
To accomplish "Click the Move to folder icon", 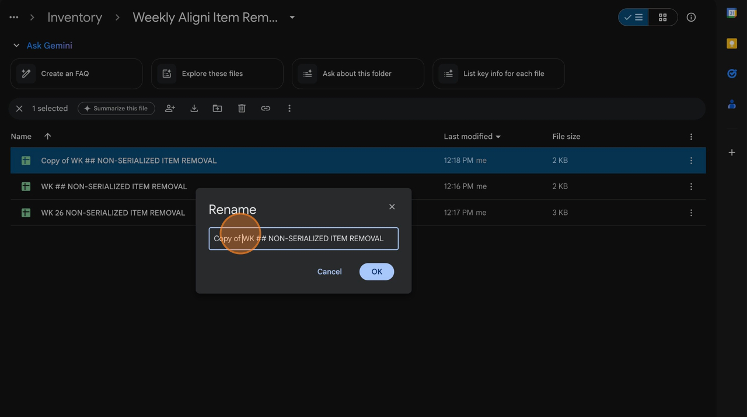I will click(217, 109).
